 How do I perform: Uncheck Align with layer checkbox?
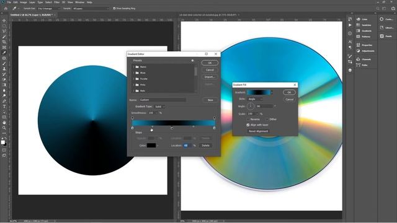(248, 125)
